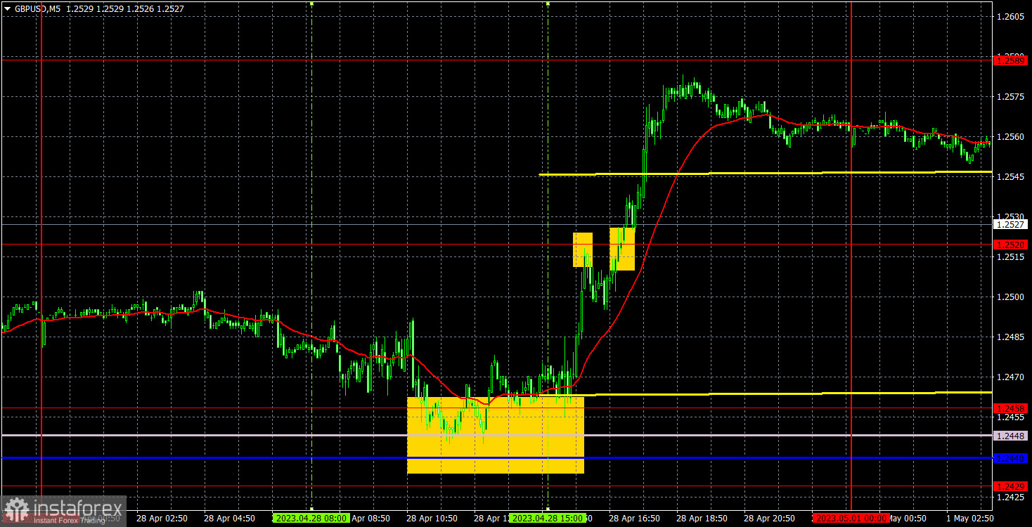Screen dimensions: 1032x527
Task: Click the red 2023.05.01 00:00 time marker
Action: coord(851,518)
